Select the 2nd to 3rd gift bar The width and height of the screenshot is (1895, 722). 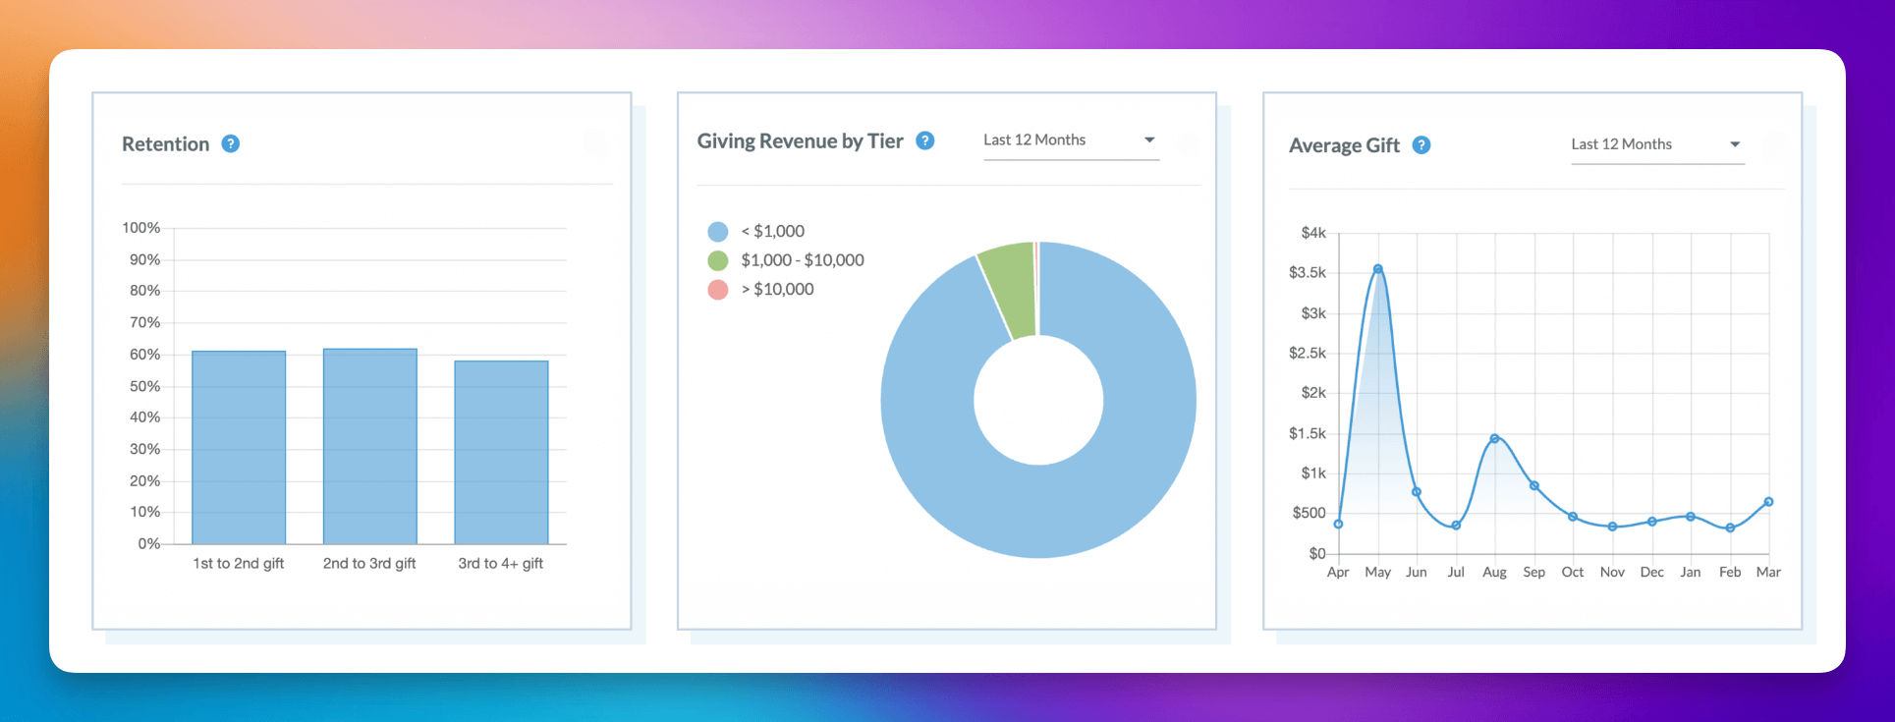tap(370, 446)
